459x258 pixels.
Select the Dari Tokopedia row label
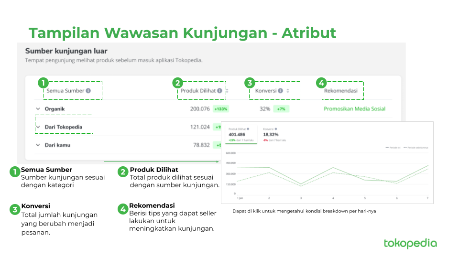click(64, 127)
